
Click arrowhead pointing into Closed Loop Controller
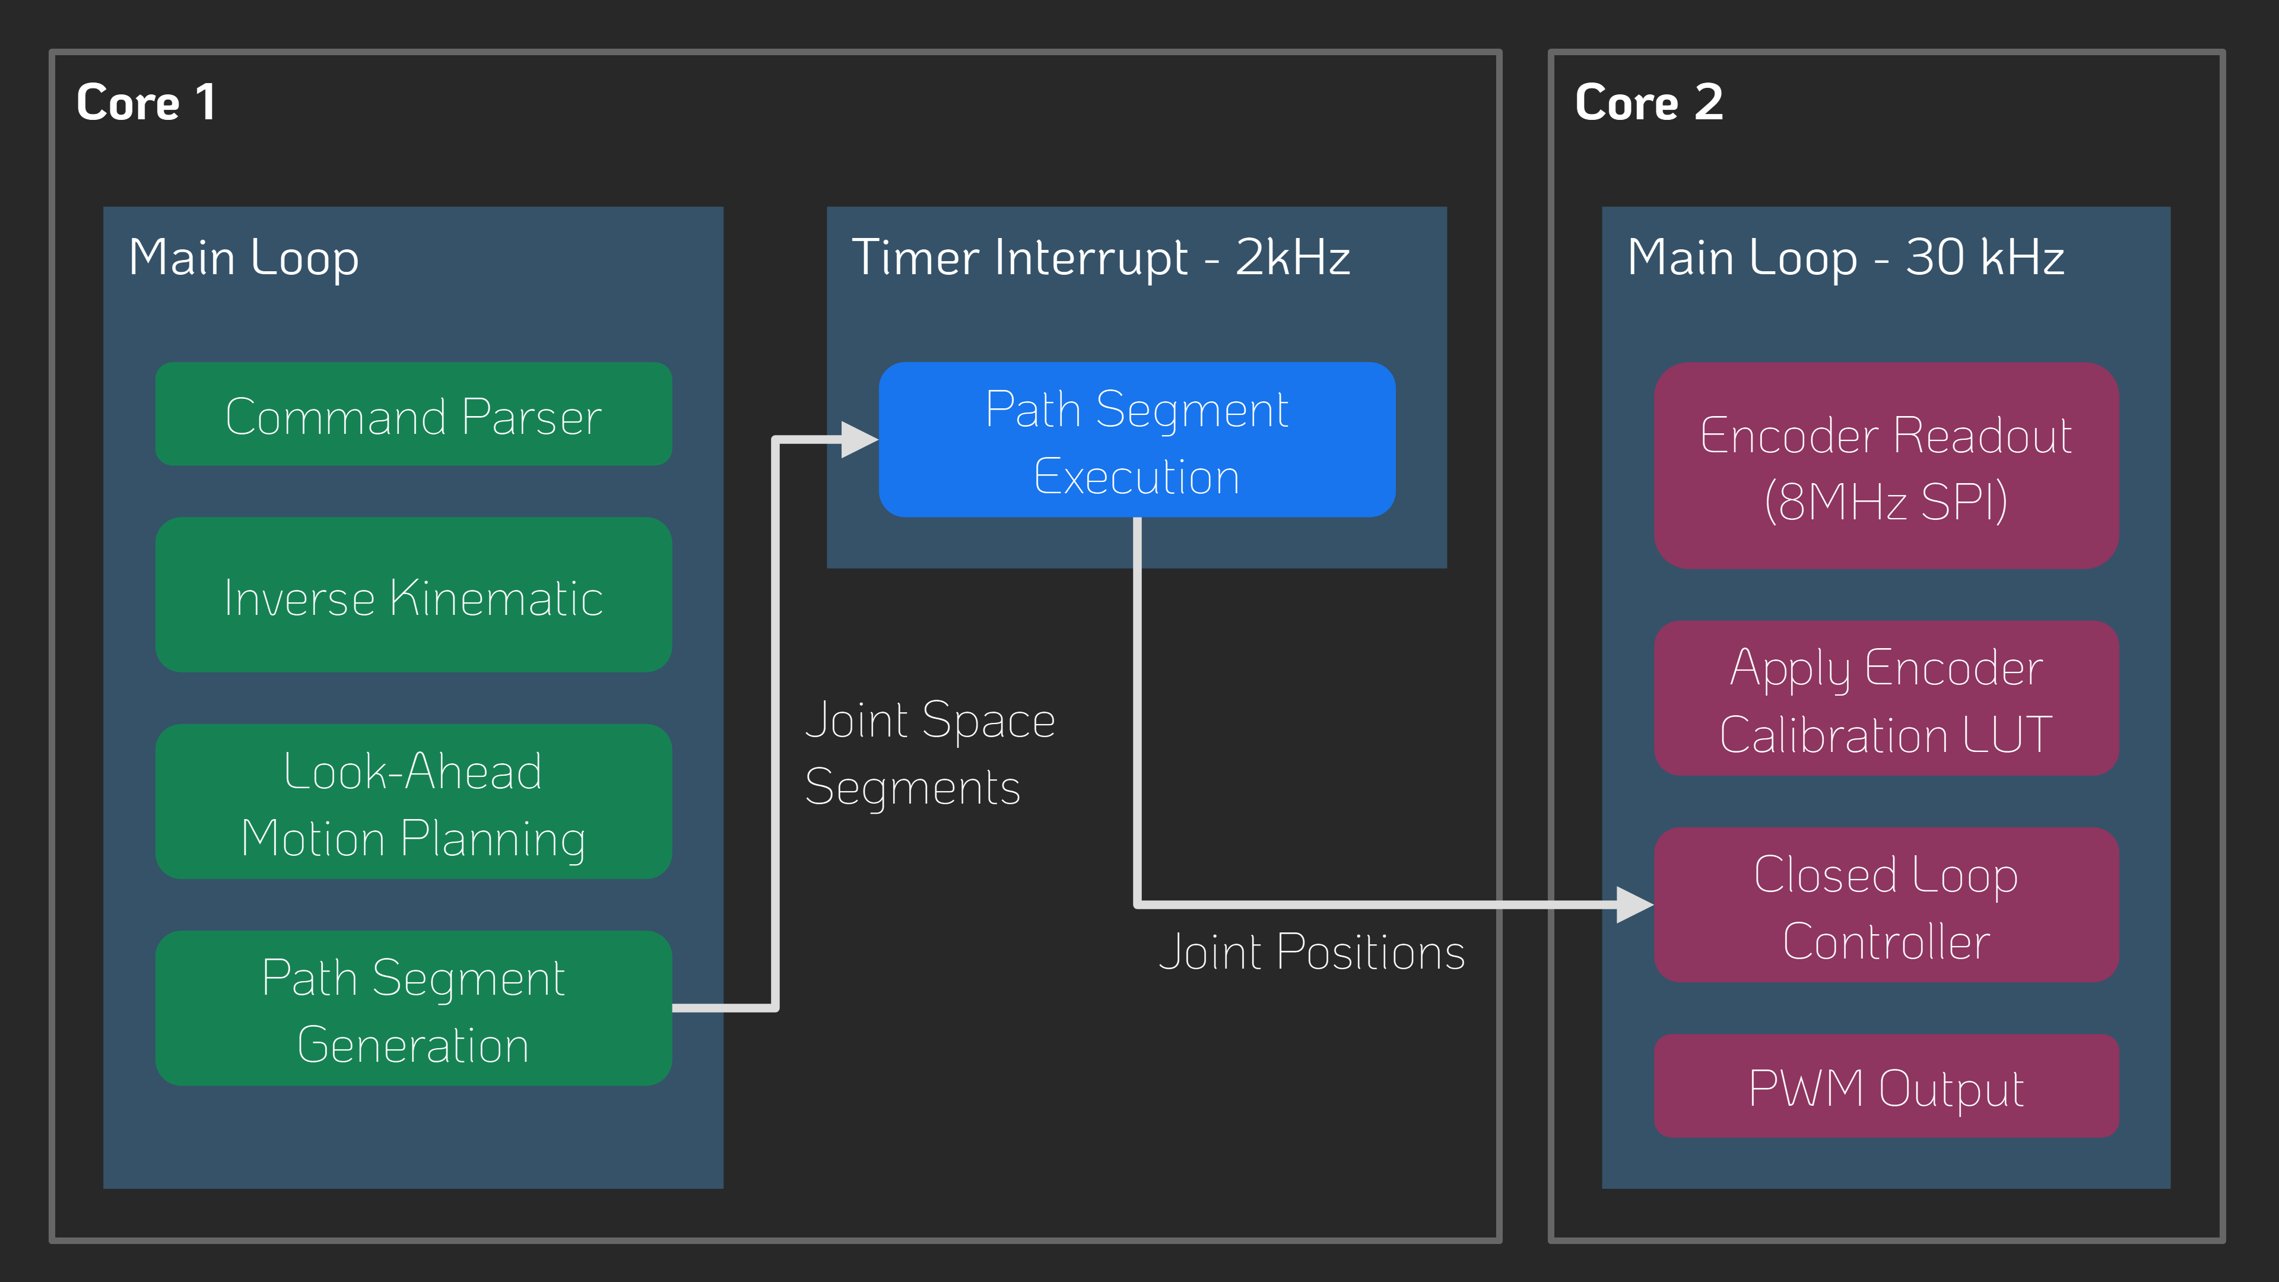[x=1633, y=905]
